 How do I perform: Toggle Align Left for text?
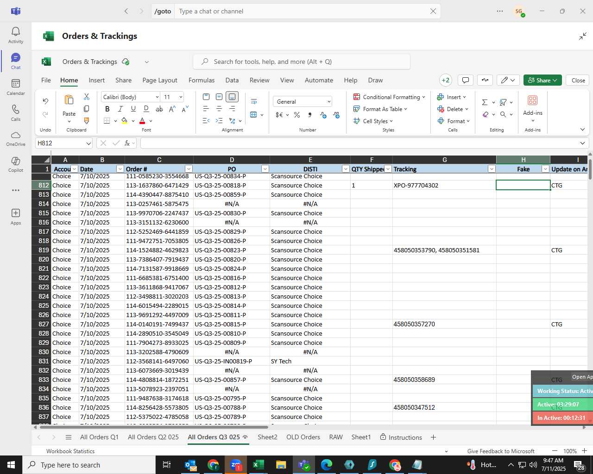tap(206, 109)
